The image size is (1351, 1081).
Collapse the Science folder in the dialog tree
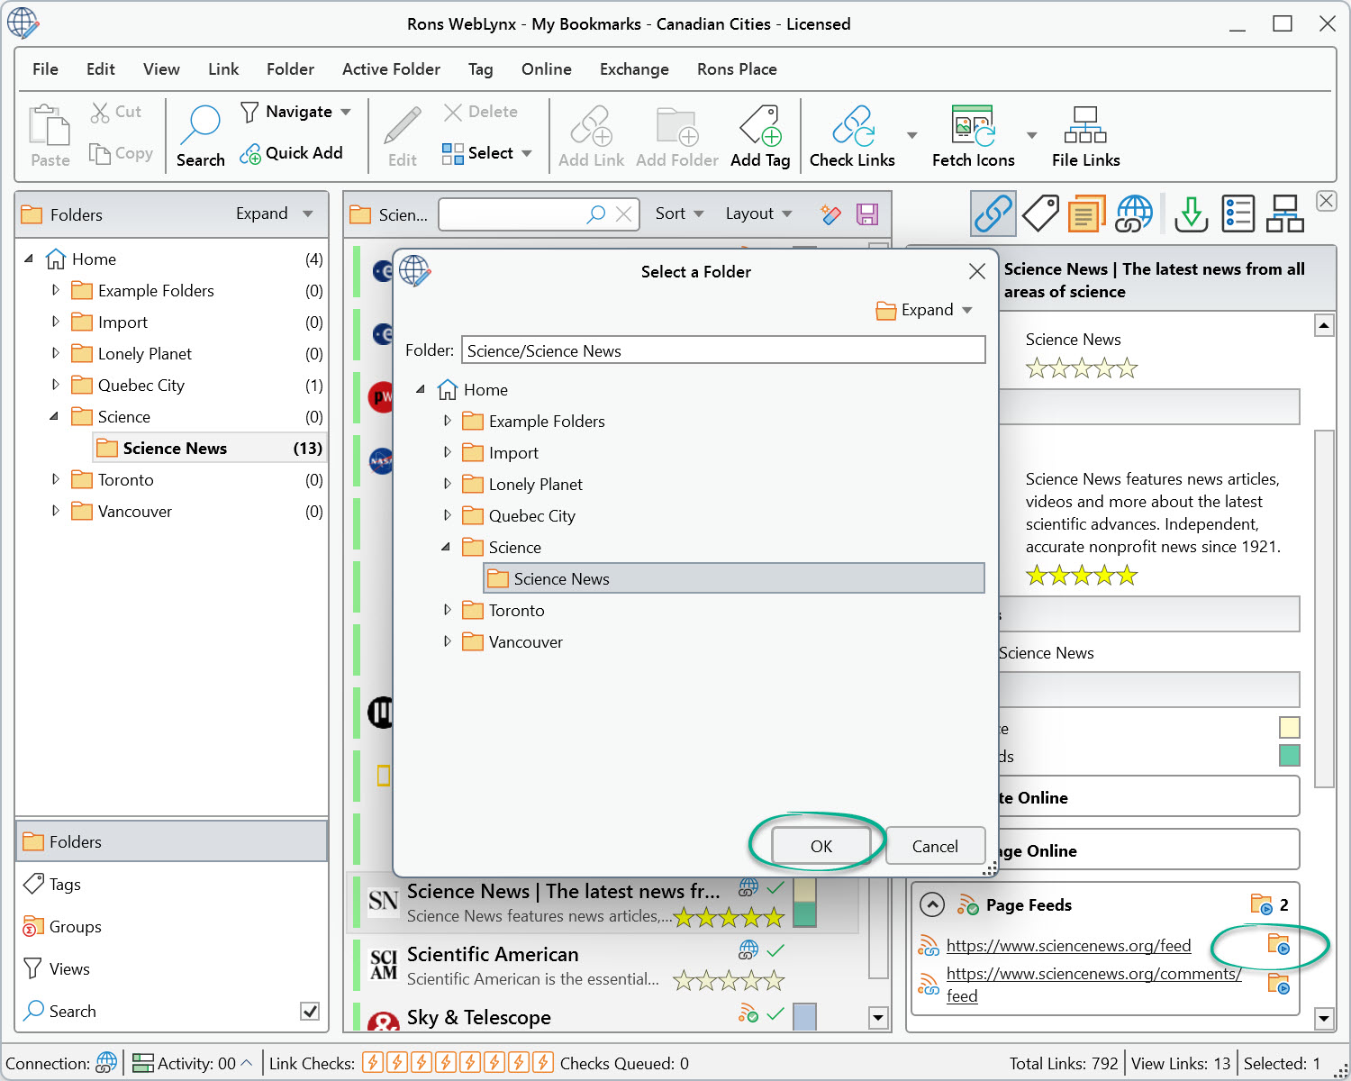coord(446,547)
